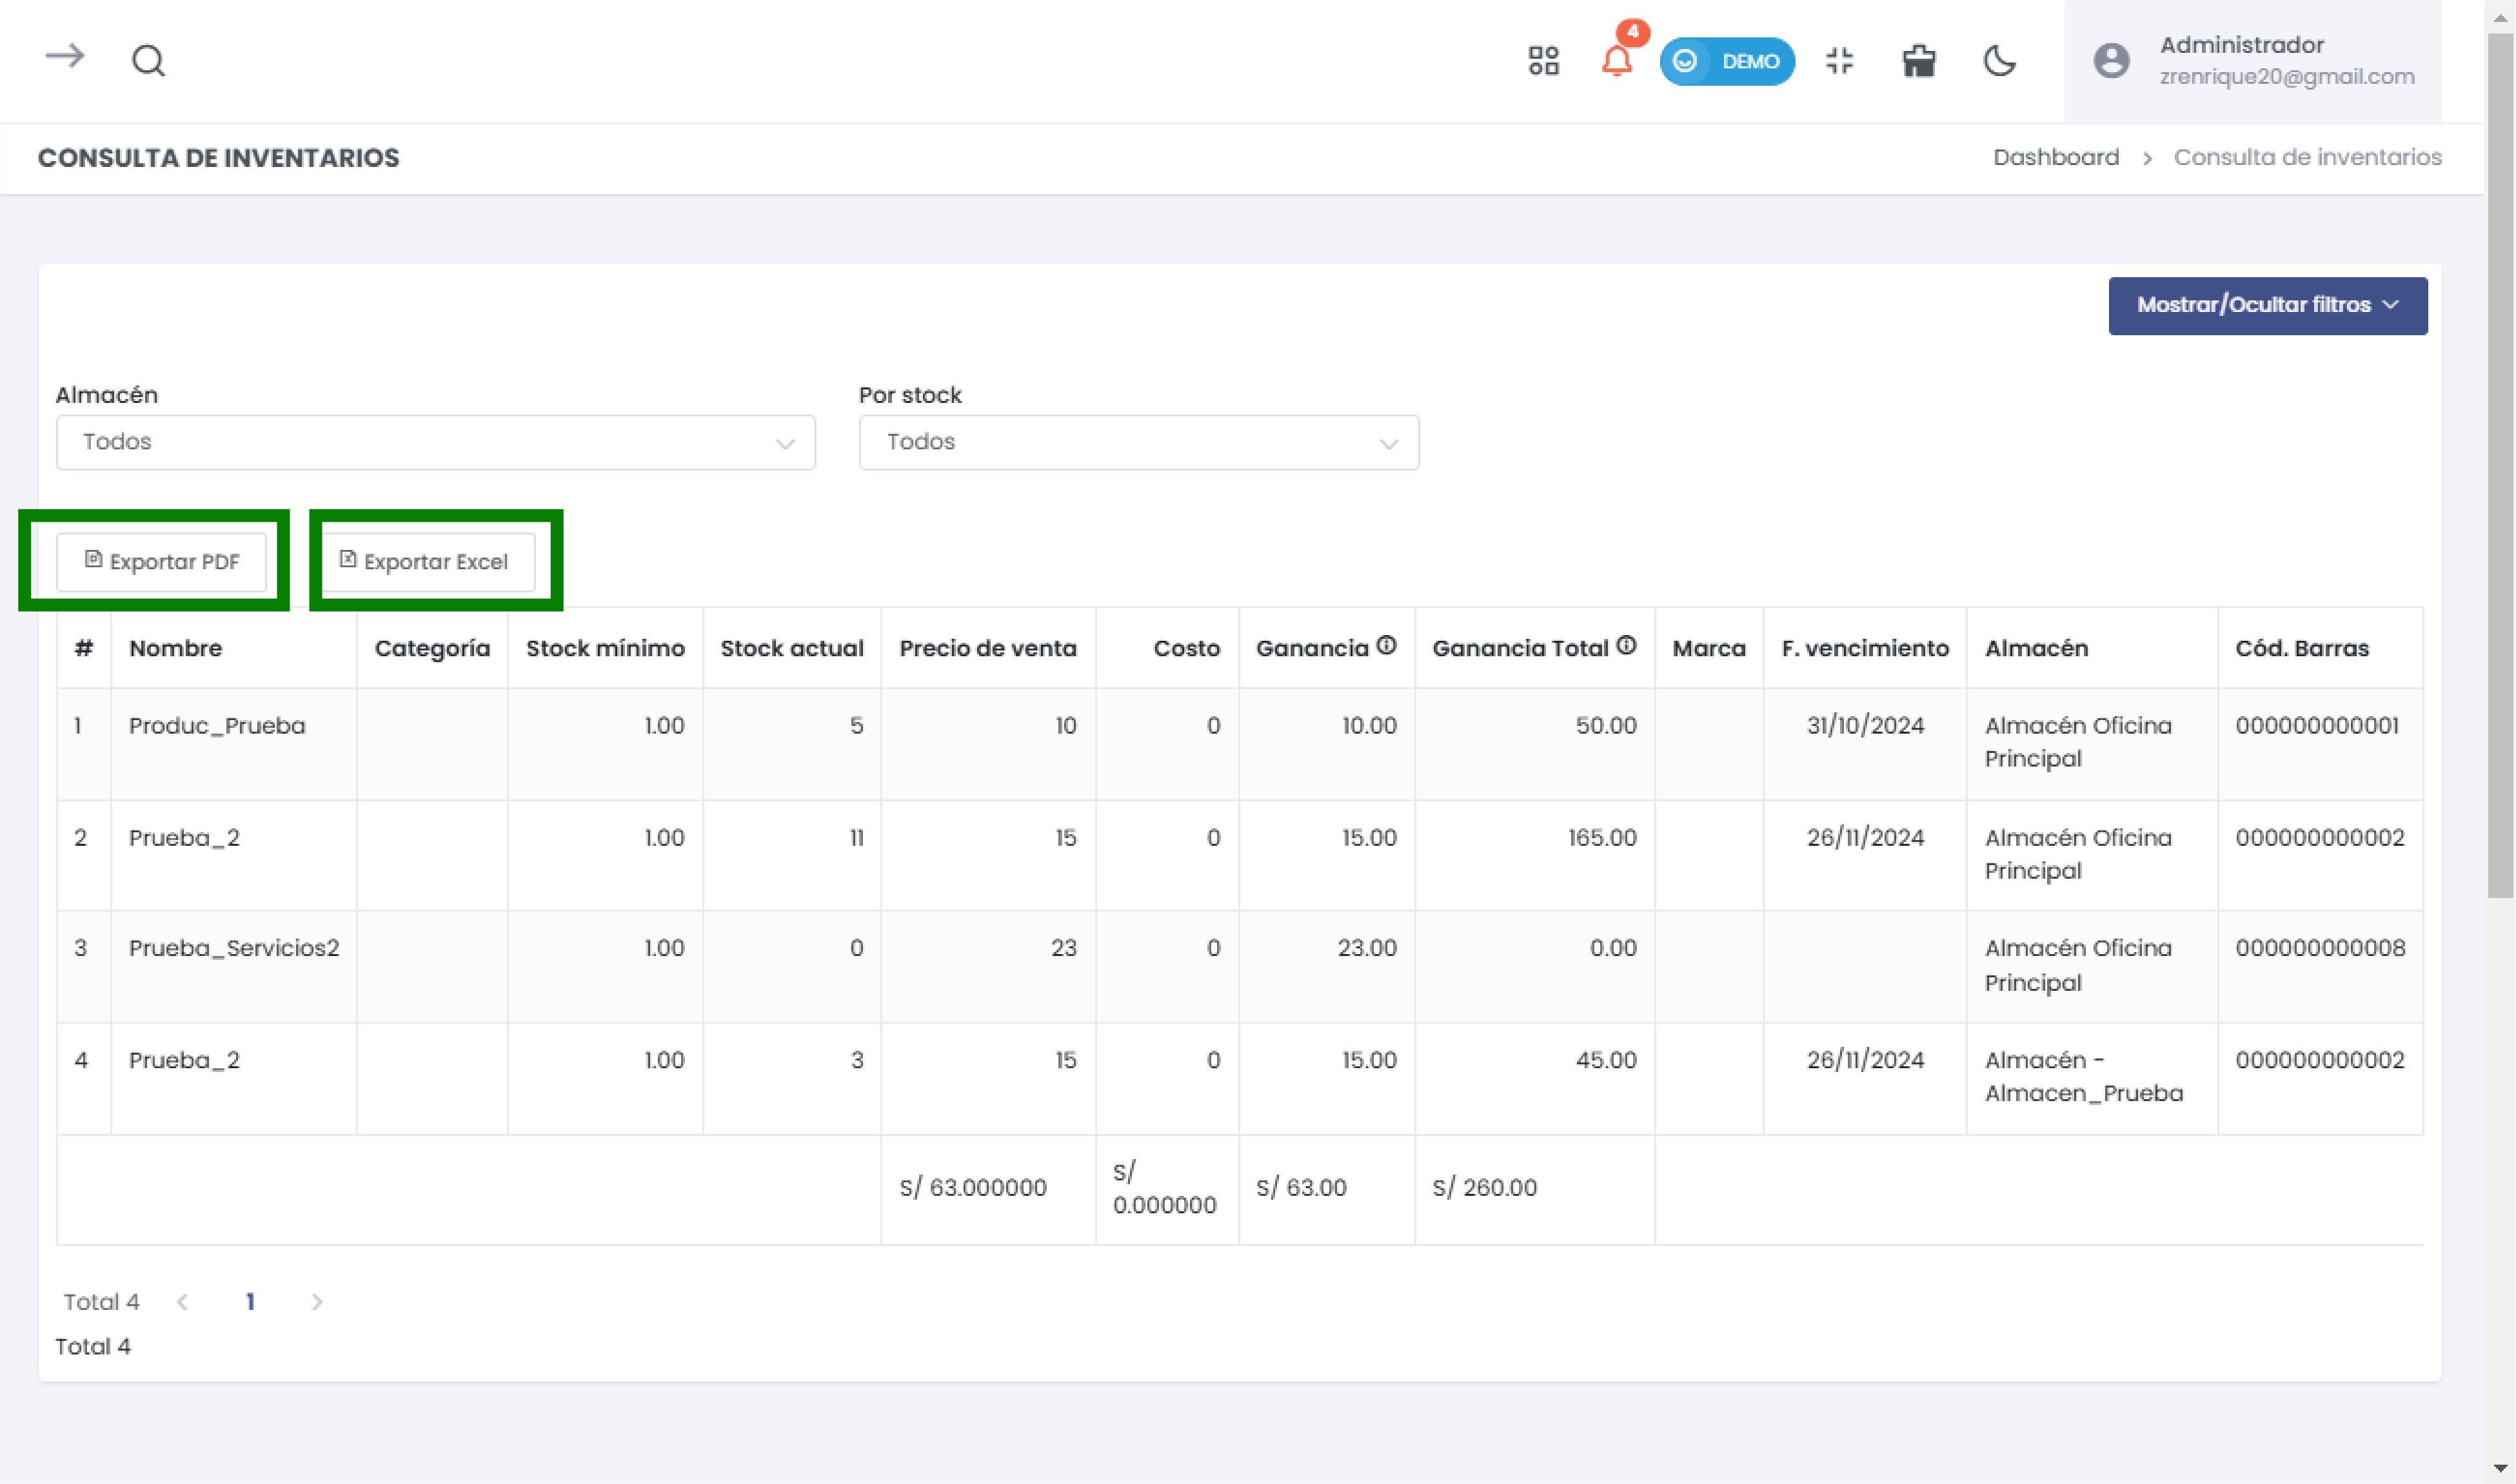The height and width of the screenshot is (1484, 2516).
Task: Click the Administrador user avatar icon
Action: tap(2111, 61)
